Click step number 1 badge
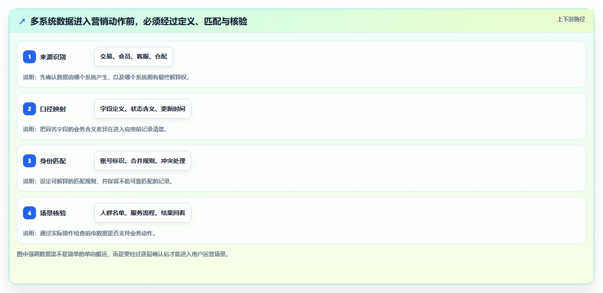This screenshot has height=293, width=603. click(29, 57)
